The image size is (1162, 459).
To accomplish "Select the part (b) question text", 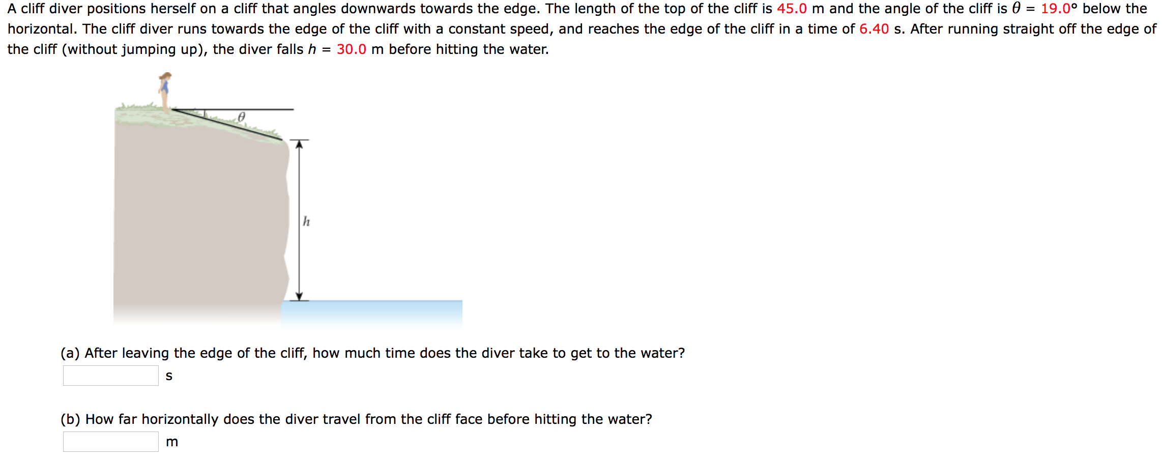I will pos(356,419).
